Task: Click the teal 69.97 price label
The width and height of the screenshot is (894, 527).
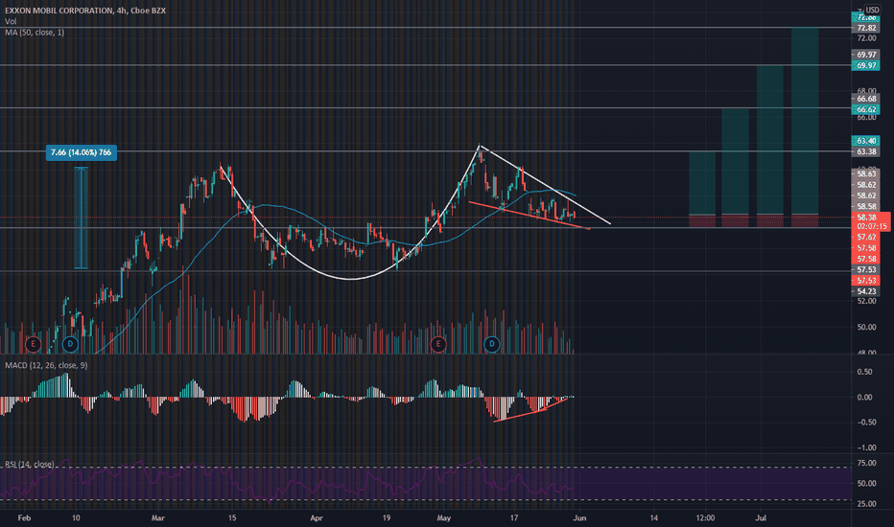Action: (x=866, y=65)
